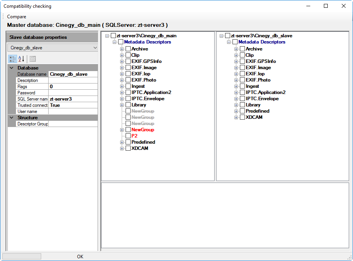Select EXIF.Iop in slave tree
This screenshot has height=261, width=353.
pos(255,74)
